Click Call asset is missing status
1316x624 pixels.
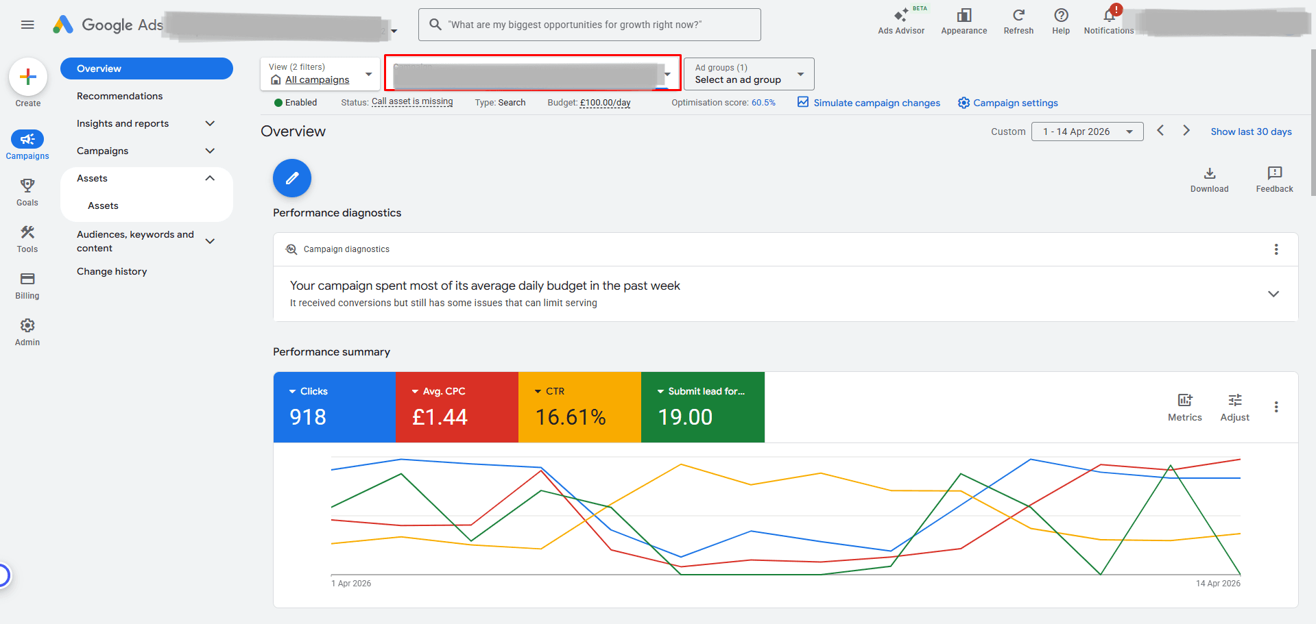412,101
